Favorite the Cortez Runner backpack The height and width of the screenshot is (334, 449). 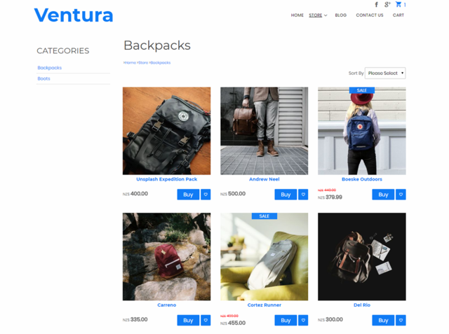tap(303, 320)
